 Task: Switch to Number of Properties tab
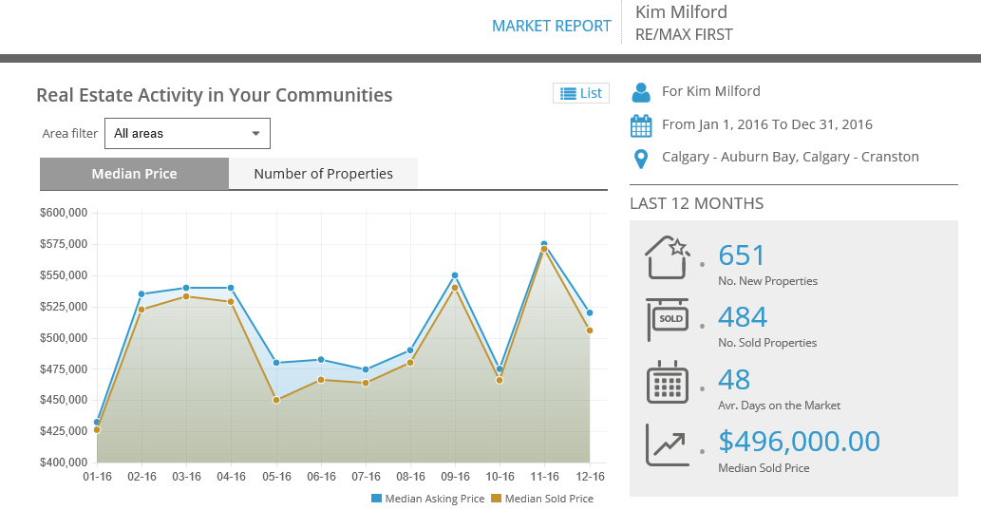pos(323,174)
